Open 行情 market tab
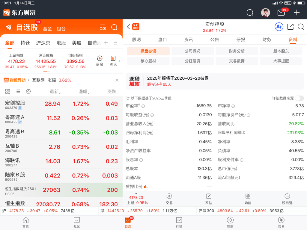This screenshot has width=307, height=230. (179, 223)
